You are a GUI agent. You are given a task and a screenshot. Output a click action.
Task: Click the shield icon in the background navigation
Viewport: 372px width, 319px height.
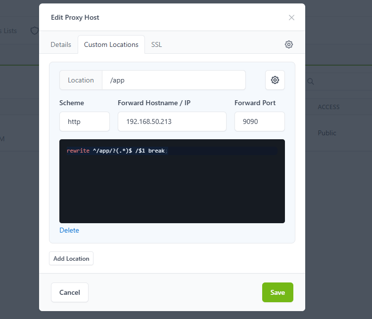coord(35,31)
